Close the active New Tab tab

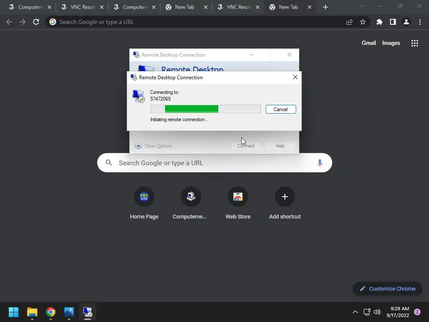point(310,7)
